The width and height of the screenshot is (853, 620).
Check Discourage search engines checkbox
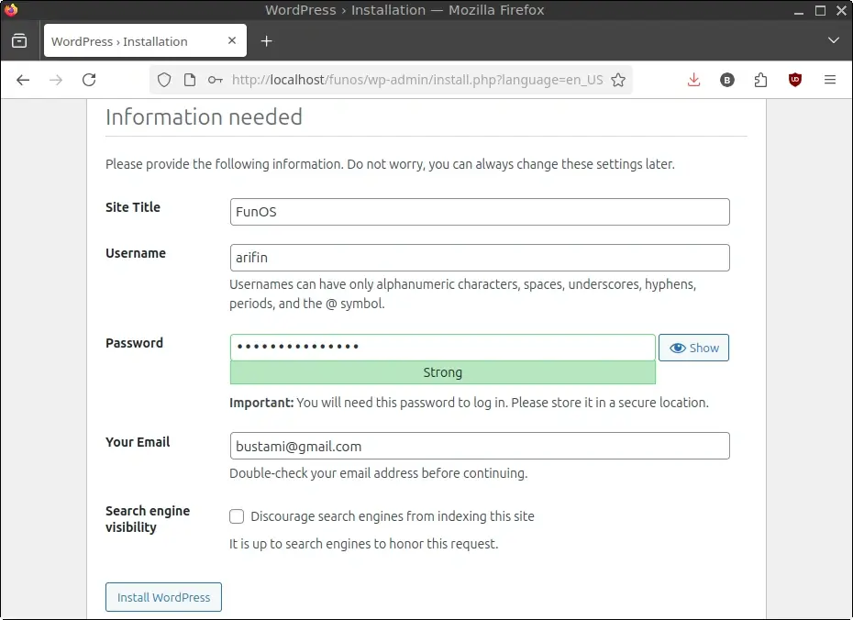click(x=237, y=516)
